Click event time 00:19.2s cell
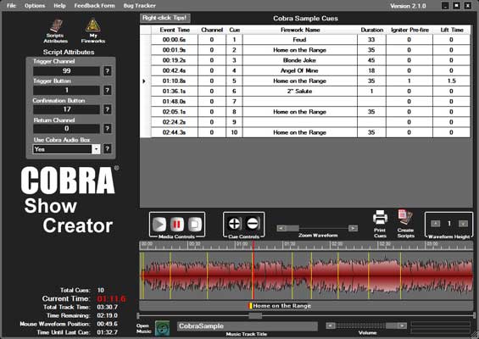Image resolution: width=479 pixels, height=339 pixels. coord(175,60)
